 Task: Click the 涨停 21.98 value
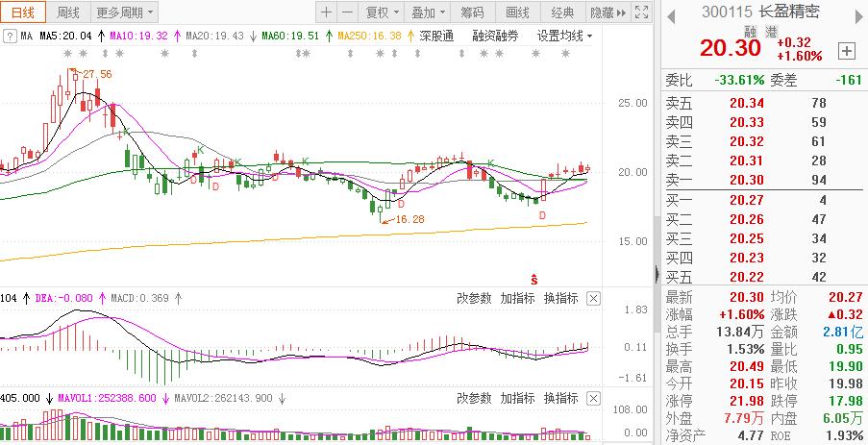coord(747,401)
